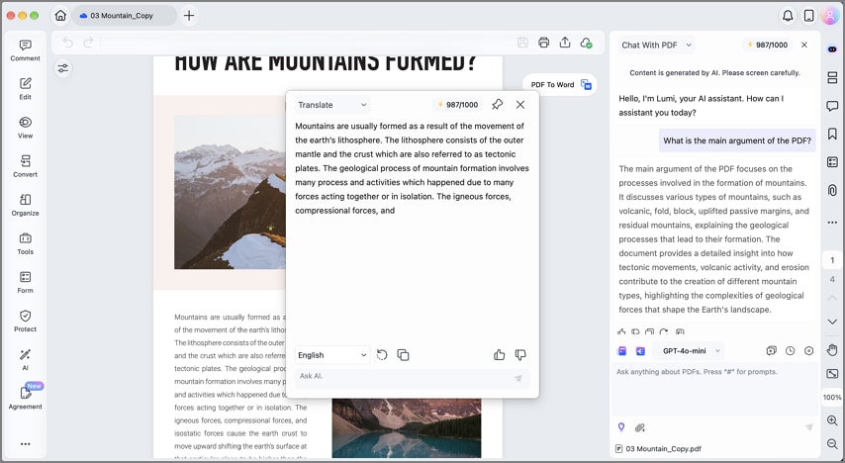Open the cloud sync status icon
The image size is (845, 463).
click(x=587, y=44)
